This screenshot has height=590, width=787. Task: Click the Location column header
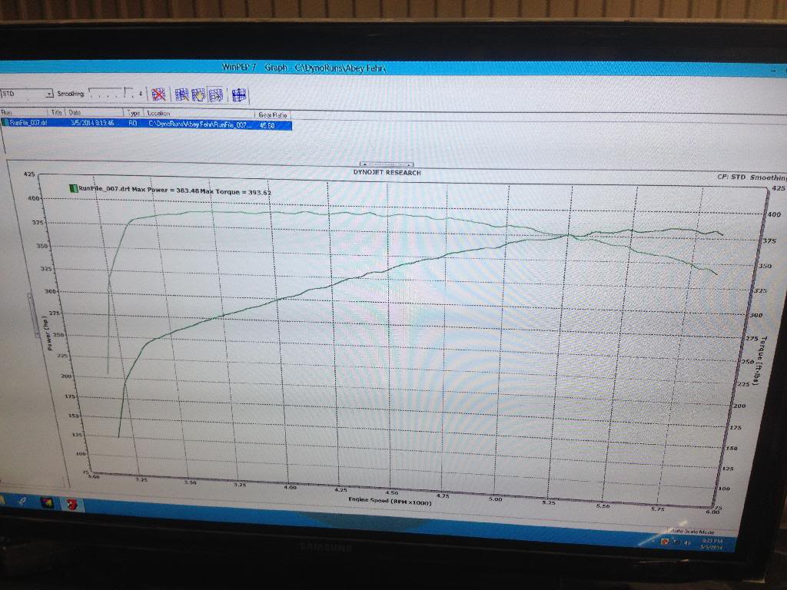200,114
